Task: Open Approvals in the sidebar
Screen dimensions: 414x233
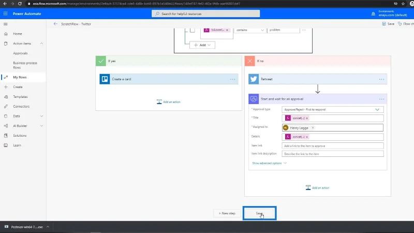Action: coord(20,53)
